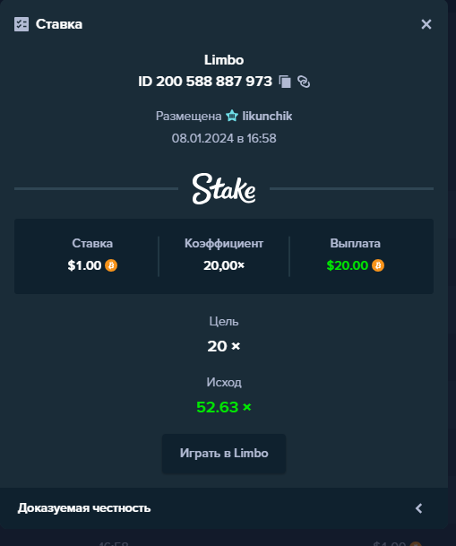Open likunchik user profile
456x546 pixels.
click(x=267, y=116)
